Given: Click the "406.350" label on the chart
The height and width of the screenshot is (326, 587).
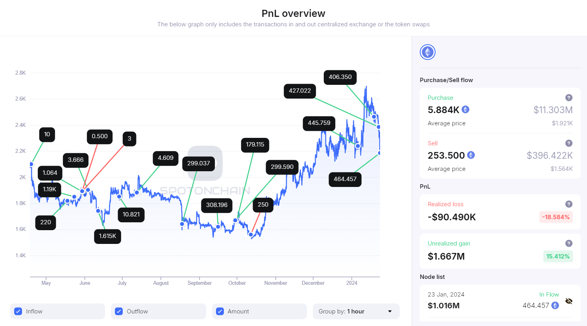Looking at the screenshot, I should [x=340, y=77].
